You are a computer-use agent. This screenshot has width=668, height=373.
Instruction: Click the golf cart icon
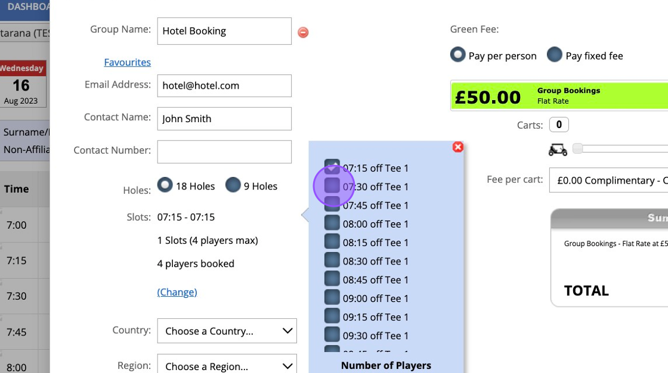tap(558, 150)
